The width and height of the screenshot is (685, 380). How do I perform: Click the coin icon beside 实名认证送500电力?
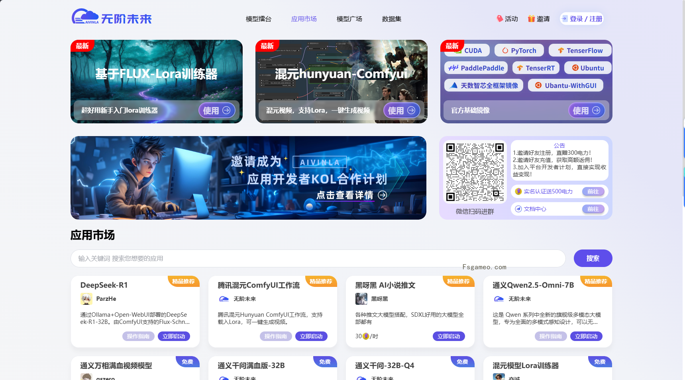coord(518,191)
